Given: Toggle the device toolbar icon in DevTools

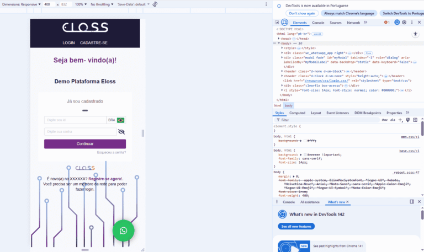Looking at the screenshot, I should pos(284,23).
